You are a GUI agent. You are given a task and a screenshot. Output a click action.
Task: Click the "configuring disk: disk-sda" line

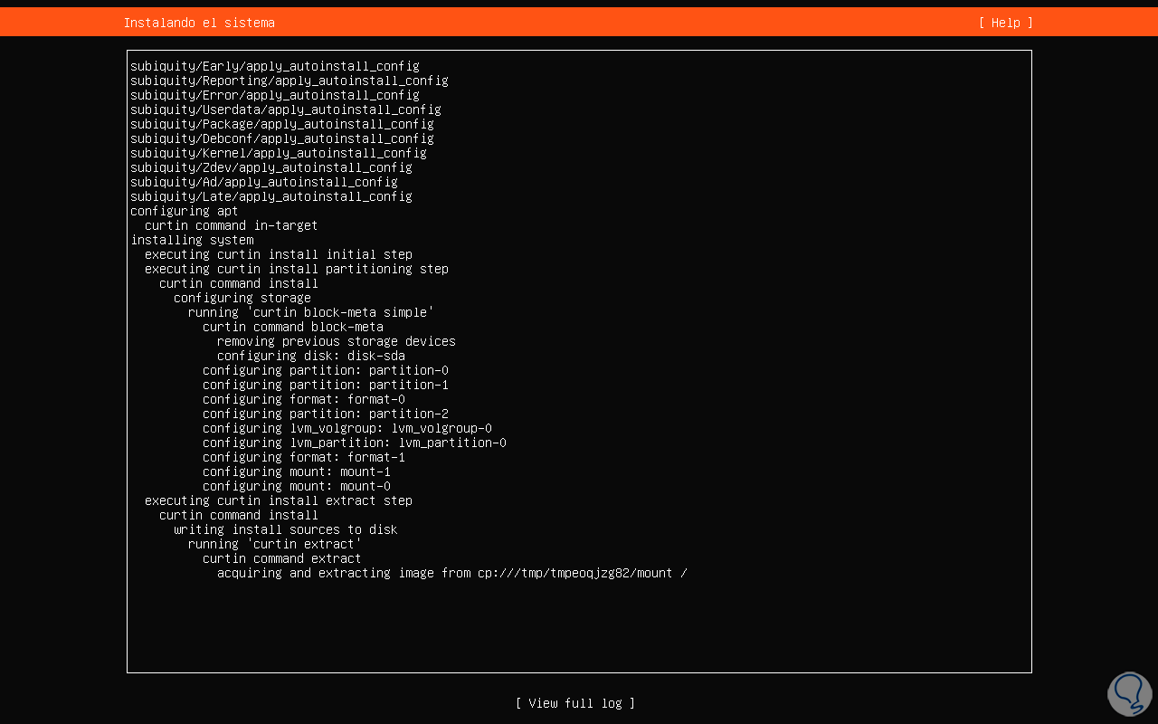point(311,356)
